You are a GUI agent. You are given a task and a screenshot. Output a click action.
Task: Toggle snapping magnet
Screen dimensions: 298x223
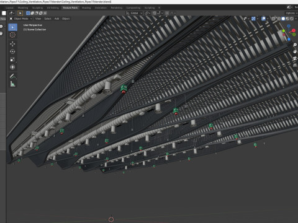click(x=155, y=13)
